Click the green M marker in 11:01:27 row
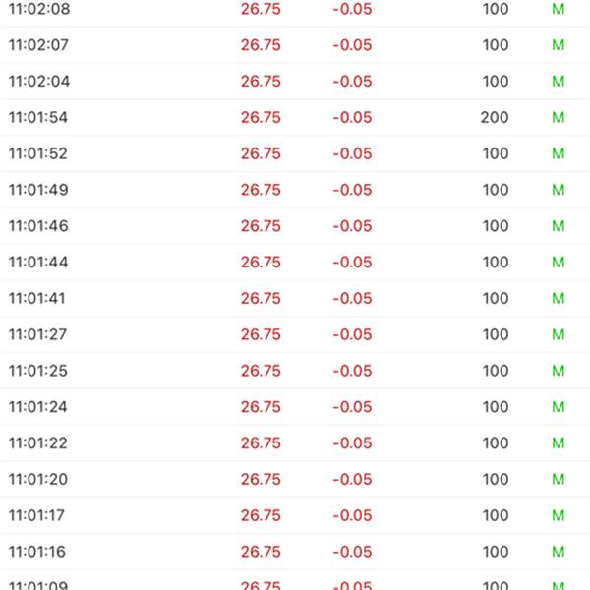 [558, 334]
